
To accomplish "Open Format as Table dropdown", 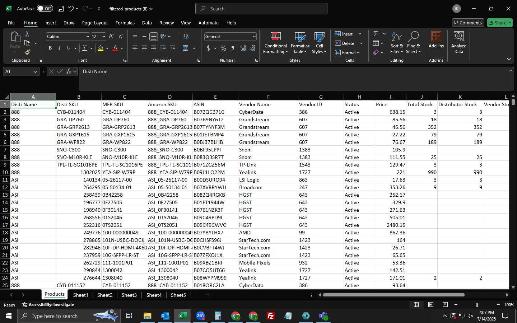I will pyautogui.click(x=300, y=43).
